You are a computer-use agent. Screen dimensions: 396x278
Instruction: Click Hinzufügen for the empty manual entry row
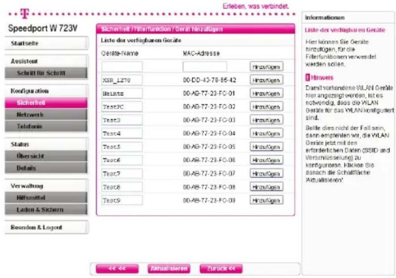266,67
